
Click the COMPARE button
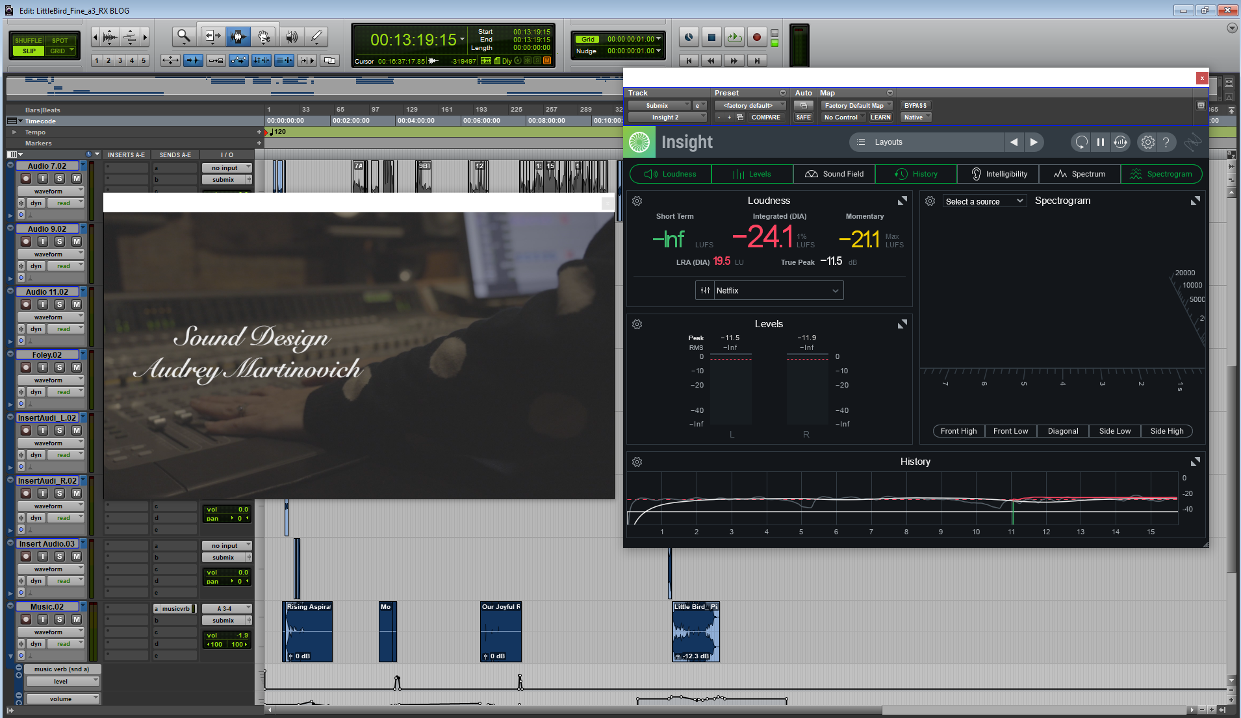click(x=765, y=118)
